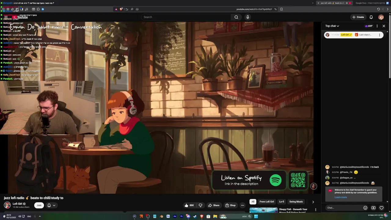Click the YouTube search magnifier button
The width and height of the screenshot is (391, 220).
[x=236, y=17]
